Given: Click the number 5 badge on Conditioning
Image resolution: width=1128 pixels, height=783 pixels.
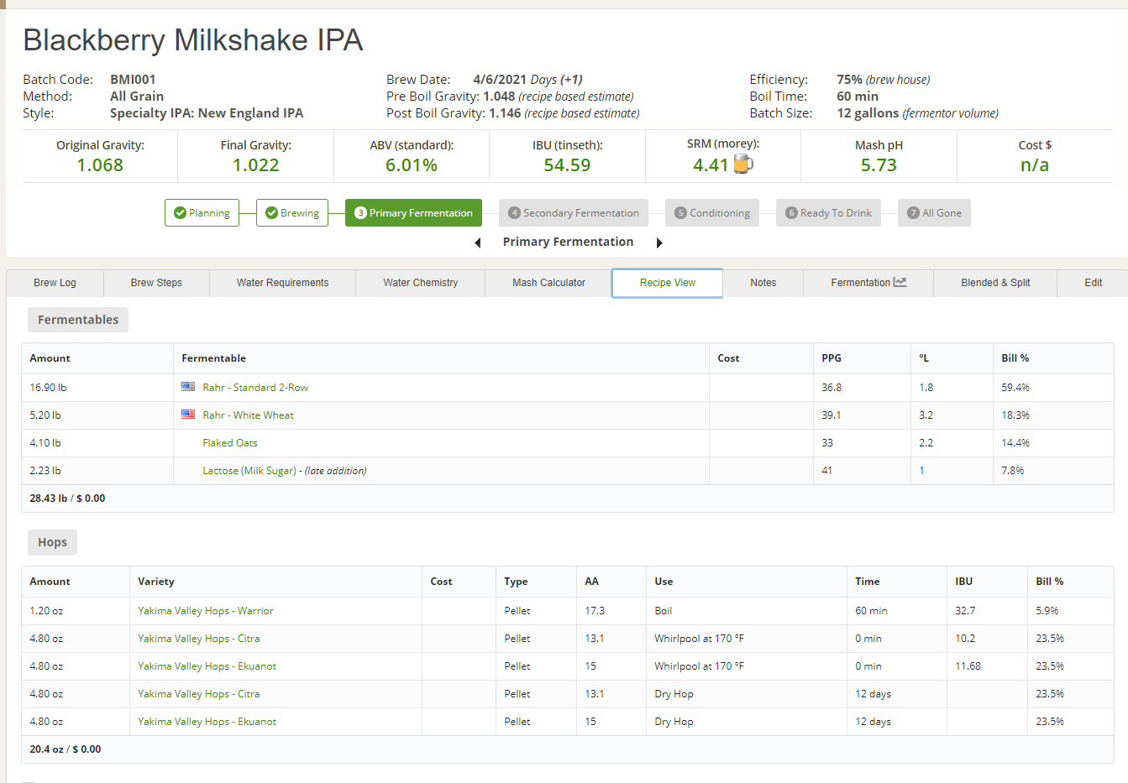Looking at the screenshot, I should [680, 213].
